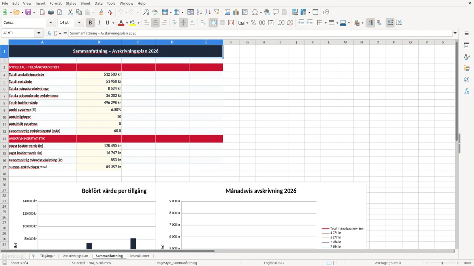This screenshot has width=474, height=266.
Task: Apply the red font color swatch
Action: (121, 23)
